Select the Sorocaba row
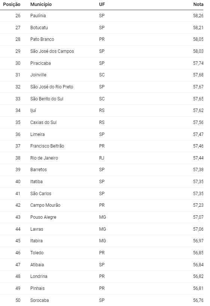 pyautogui.click(x=101, y=300)
